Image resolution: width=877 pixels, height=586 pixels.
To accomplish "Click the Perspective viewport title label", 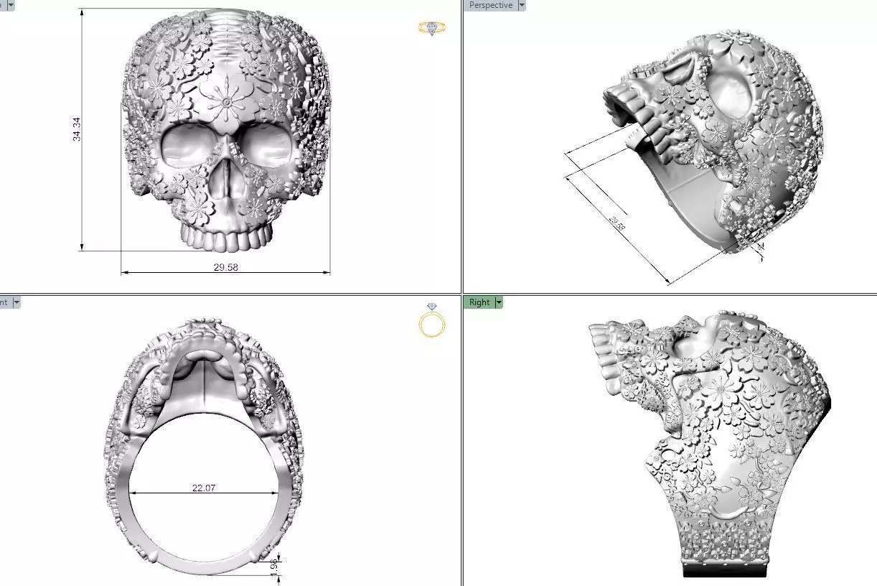I will pos(490,5).
